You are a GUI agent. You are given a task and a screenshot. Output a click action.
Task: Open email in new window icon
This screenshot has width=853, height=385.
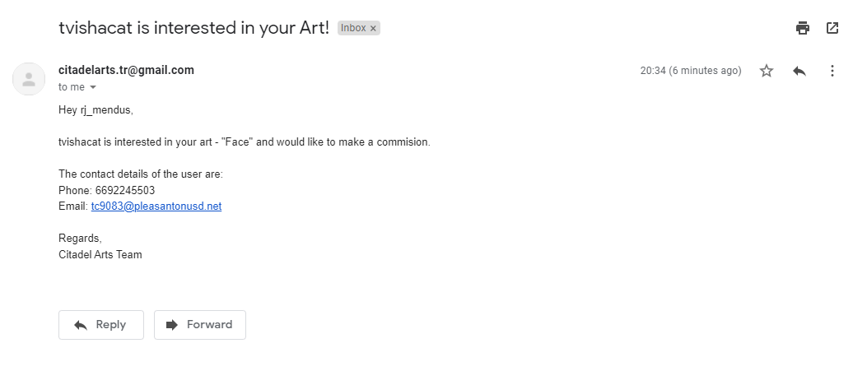(832, 28)
